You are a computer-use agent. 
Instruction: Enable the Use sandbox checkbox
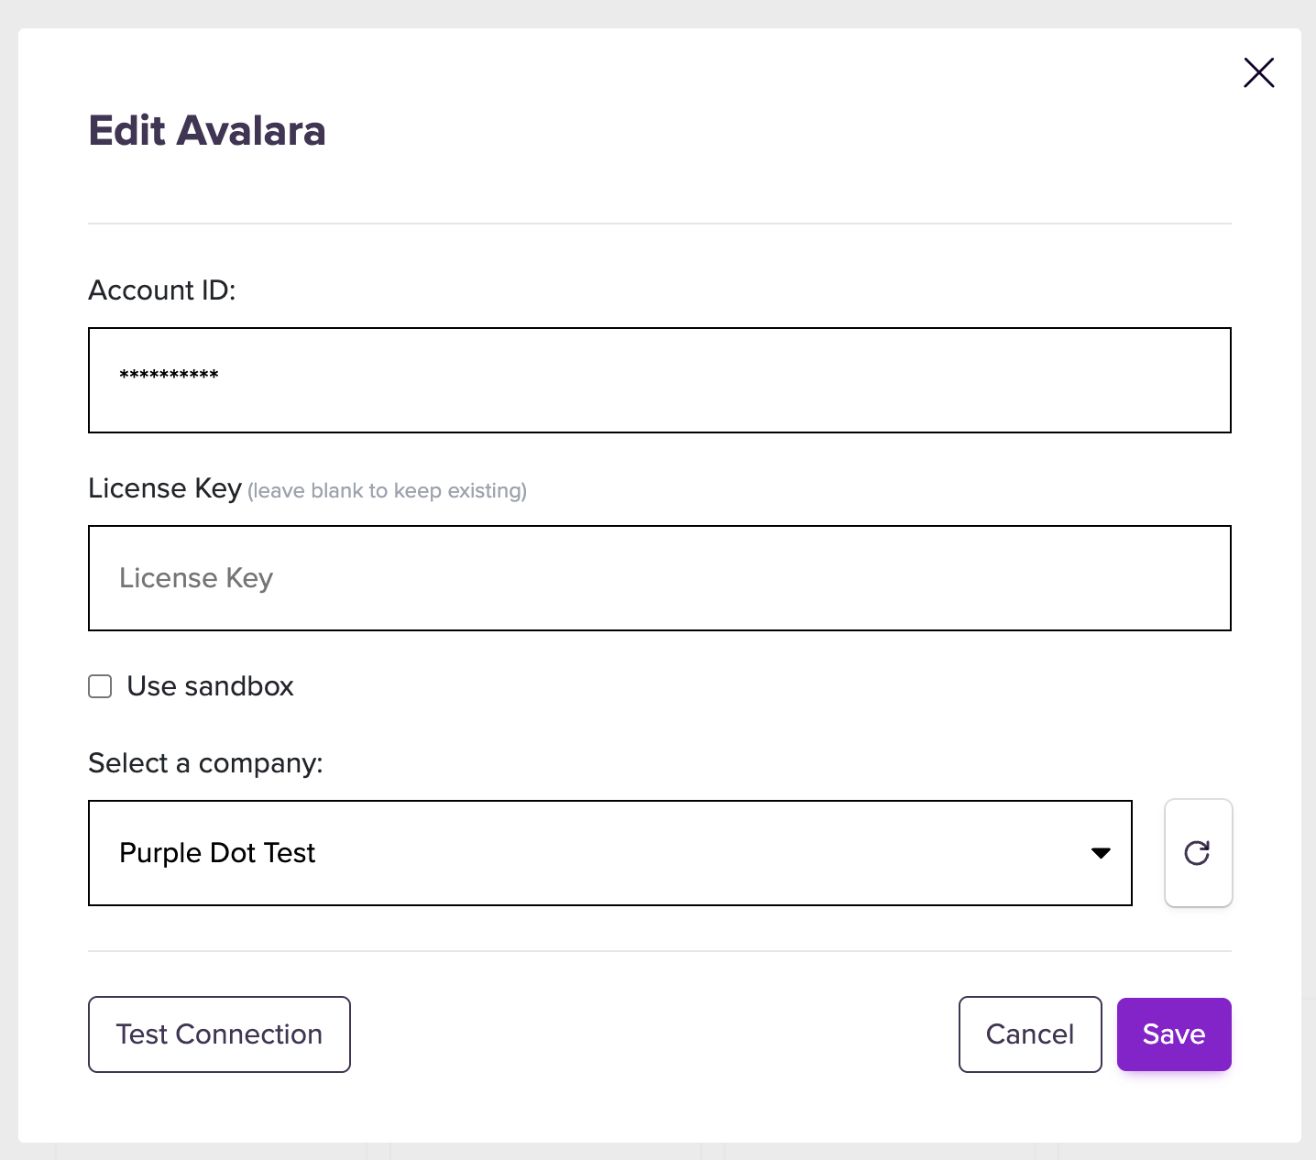[x=100, y=686]
